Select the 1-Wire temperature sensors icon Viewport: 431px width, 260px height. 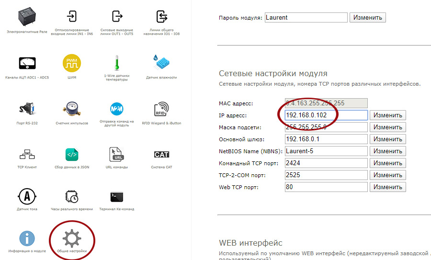116,63
